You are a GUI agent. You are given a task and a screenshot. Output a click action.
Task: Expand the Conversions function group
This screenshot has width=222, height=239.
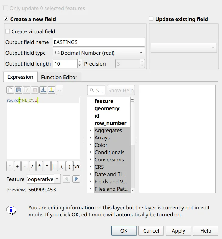point(90,159)
